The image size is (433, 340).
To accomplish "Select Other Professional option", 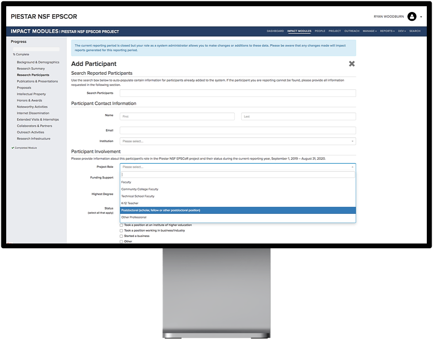I will point(238,217).
